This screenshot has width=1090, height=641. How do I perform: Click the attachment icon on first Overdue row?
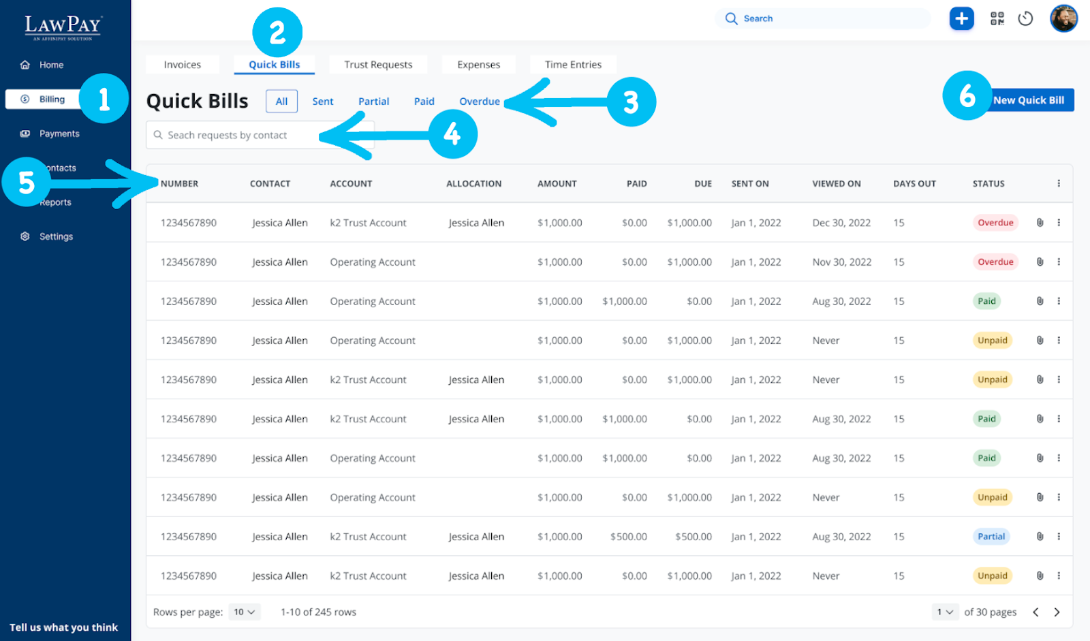pos(1040,223)
